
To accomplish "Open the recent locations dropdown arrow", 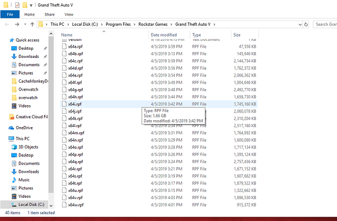I will [x=25, y=24].
